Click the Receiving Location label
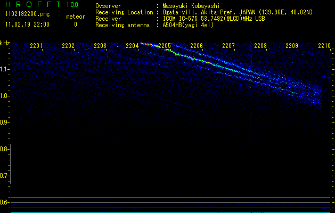 pos(124,12)
